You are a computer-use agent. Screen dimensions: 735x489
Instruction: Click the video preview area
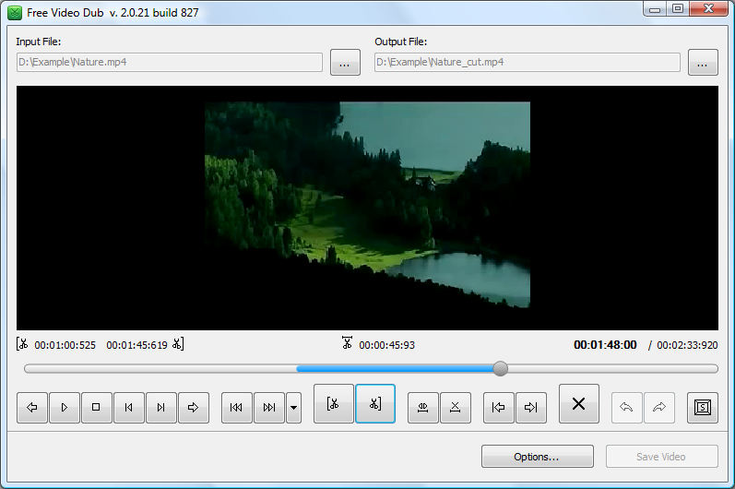pos(367,208)
